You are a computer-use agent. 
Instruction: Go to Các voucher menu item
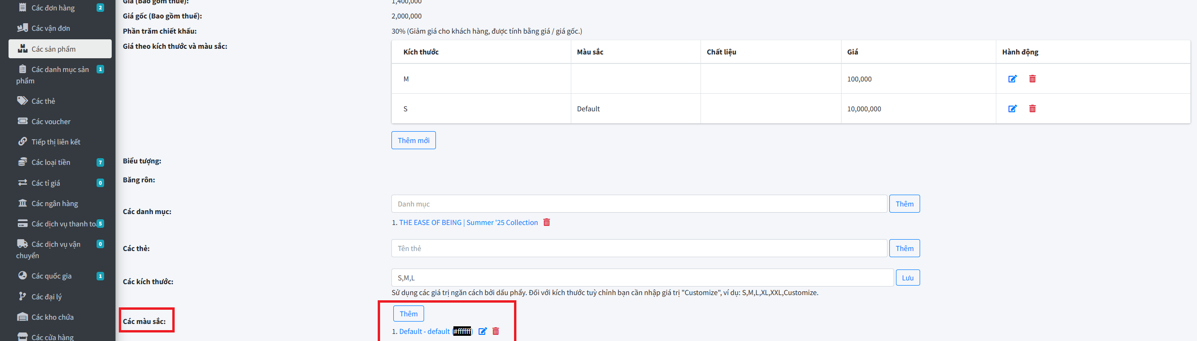(x=51, y=122)
